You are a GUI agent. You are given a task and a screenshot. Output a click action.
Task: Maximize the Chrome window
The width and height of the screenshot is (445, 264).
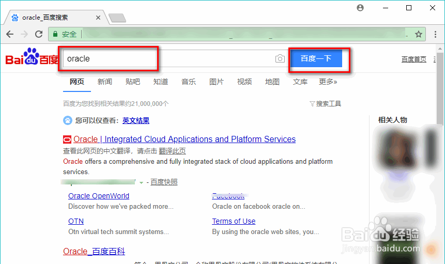pyautogui.click(x=409, y=8)
